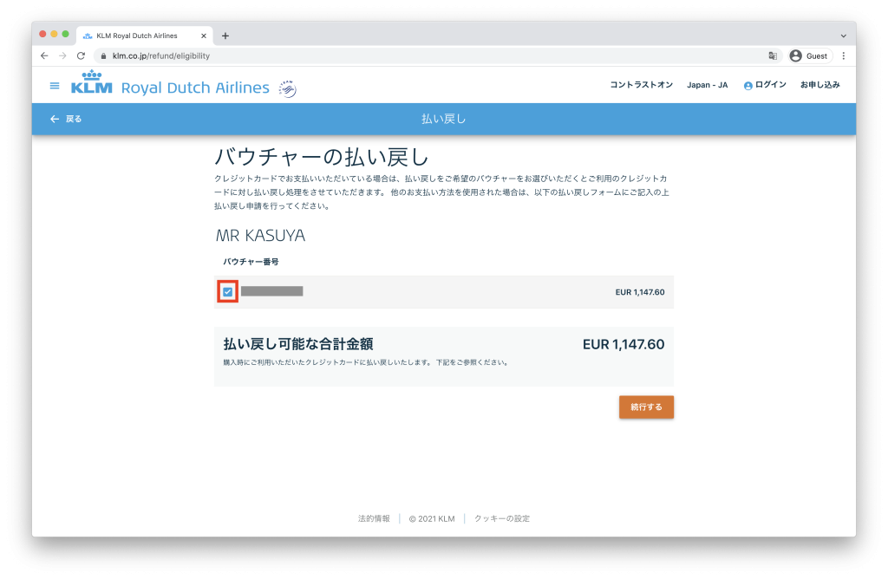The height and width of the screenshot is (579, 888).
Task: Click the SkyTeam alliance emblem
Action: (x=287, y=88)
